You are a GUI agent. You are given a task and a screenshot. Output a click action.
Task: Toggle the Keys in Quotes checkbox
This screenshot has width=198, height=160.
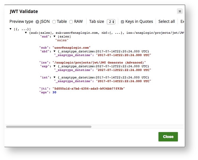[x=122, y=22]
